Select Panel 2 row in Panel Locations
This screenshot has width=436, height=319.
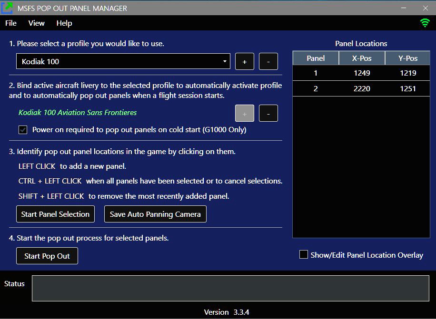(361, 88)
